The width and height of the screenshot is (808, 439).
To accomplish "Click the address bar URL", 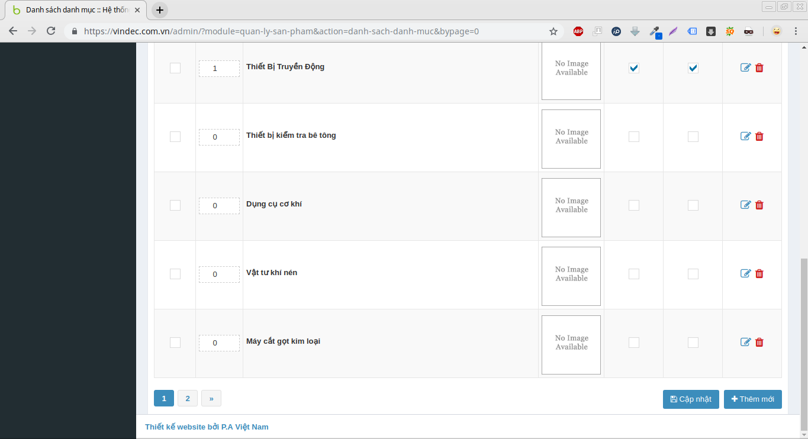I will (281, 31).
